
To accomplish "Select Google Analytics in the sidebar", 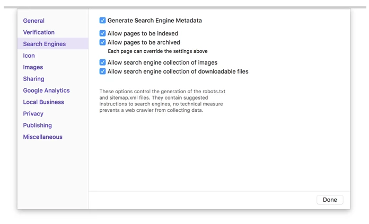I will tap(46, 91).
